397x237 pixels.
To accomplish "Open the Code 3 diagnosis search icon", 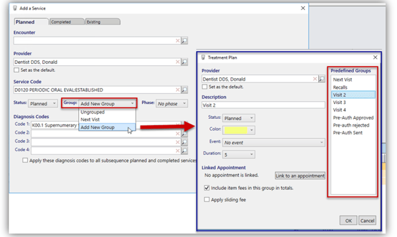I will pos(184,142).
